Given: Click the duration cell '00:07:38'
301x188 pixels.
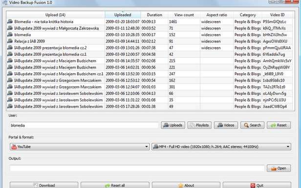Looking at the screenshot, I should coord(149,48).
